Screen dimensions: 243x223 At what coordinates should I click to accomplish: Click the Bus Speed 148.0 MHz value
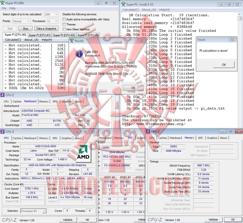point(32,197)
